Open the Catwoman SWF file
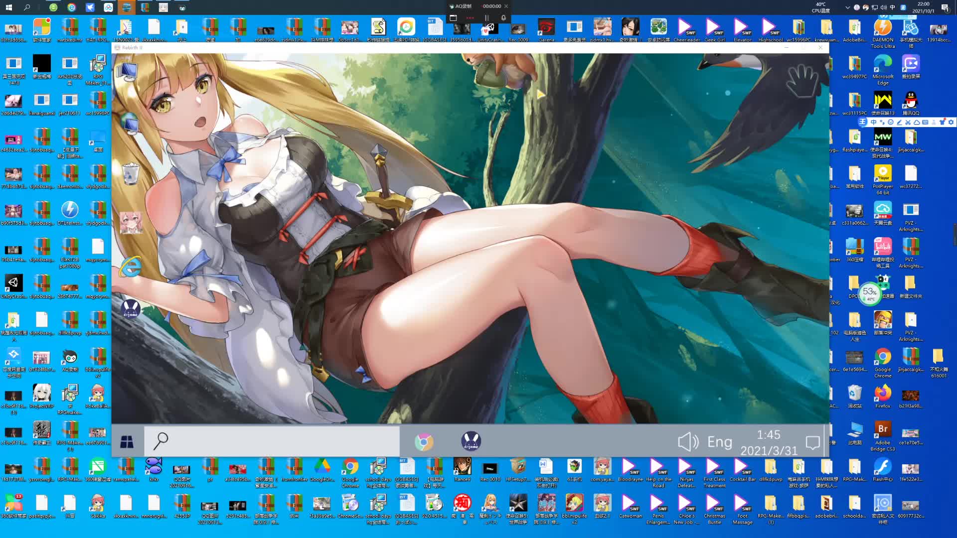Screen dimensions: 957x538 [x=631, y=506]
